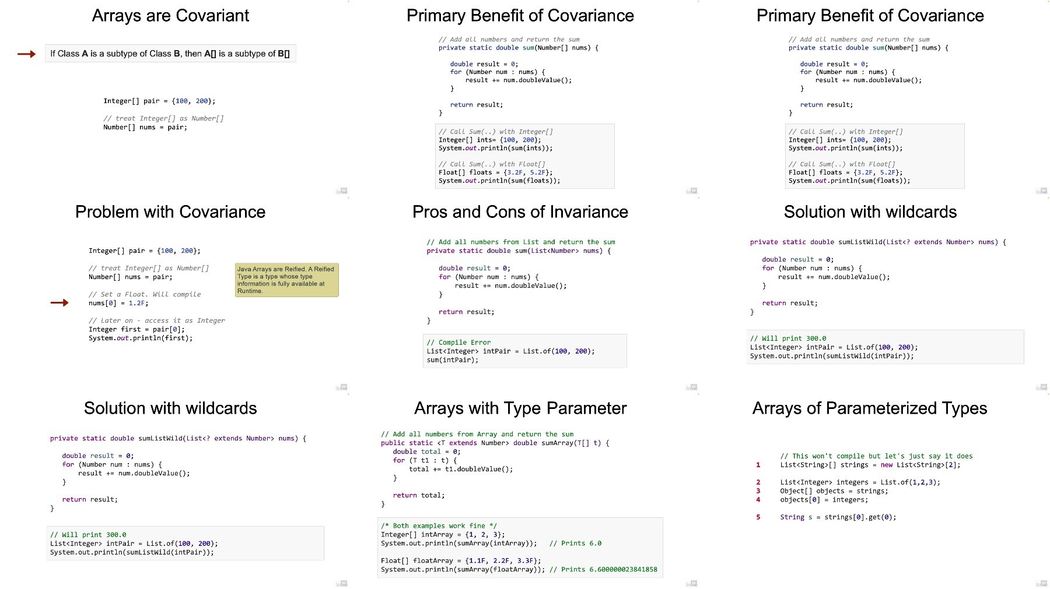
Task: Select the Problem with Covariance slide title
Action: point(170,212)
